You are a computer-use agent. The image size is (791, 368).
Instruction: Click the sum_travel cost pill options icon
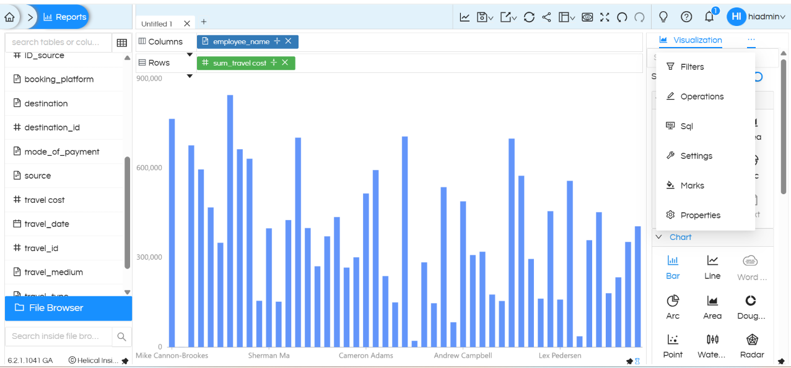click(x=274, y=62)
